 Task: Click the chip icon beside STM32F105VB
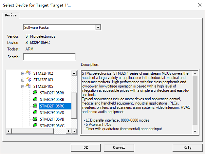coord(35,119)
